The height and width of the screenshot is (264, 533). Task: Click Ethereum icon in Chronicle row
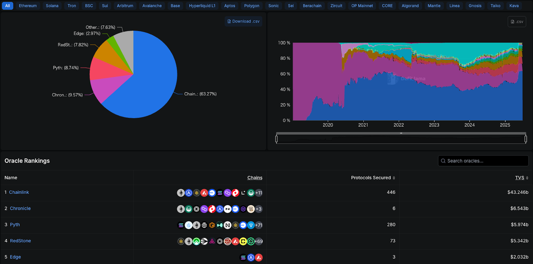pos(181,209)
